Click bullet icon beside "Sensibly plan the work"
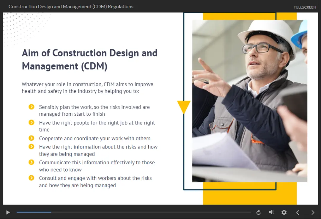 [32, 107]
